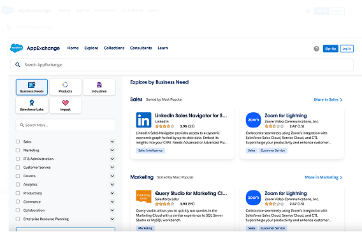Check the Commerce filter checkbox
362x232 pixels.
pos(18,201)
